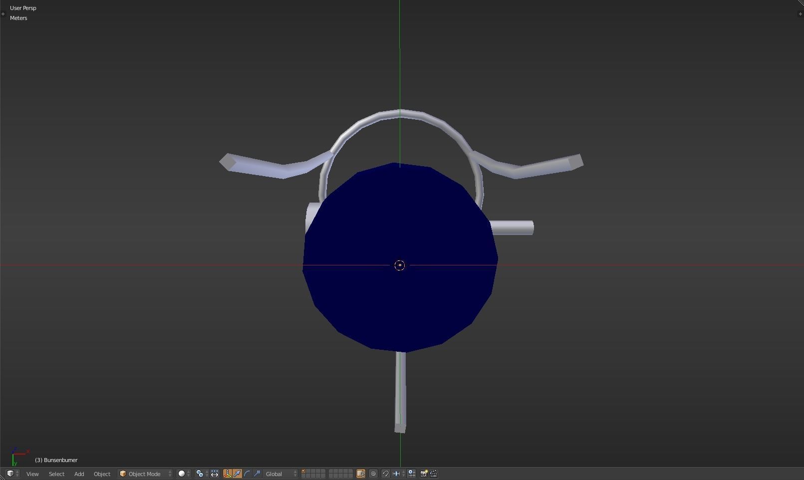This screenshot has height=480, width=804.
Task: Open the Object menu
Action: (x=102, y=474)
